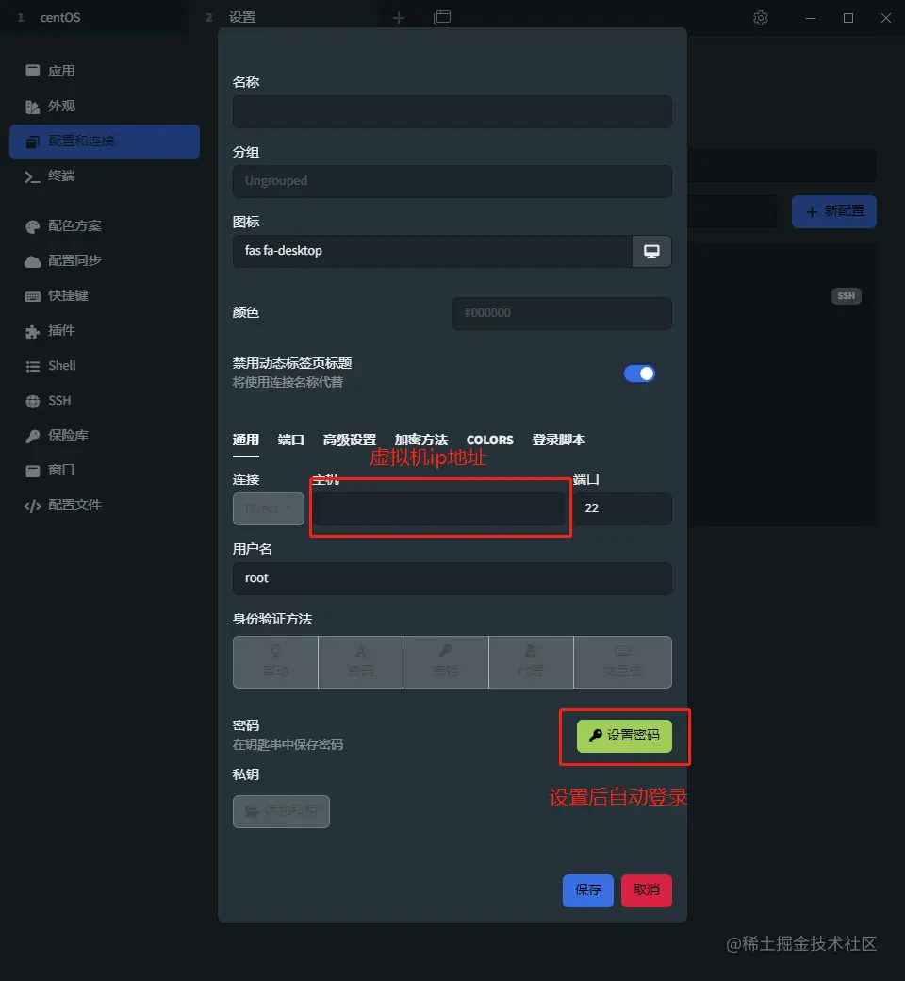Click the SSH badge in profile list
Screen dimensions: 905x981
tap(847, 296)
